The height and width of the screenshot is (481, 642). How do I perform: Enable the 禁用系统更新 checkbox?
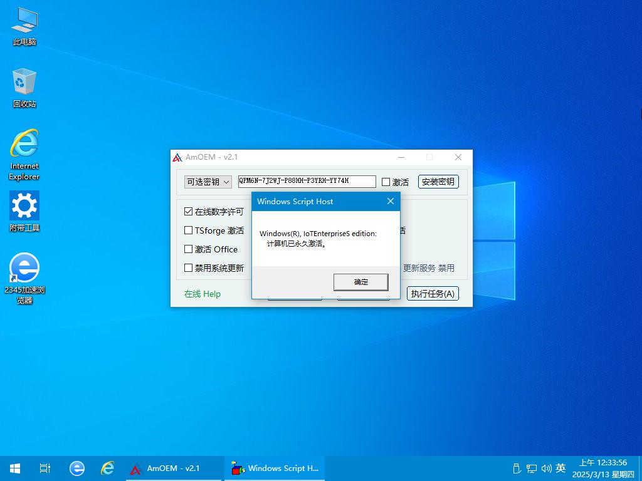click(x=188, y=268)
